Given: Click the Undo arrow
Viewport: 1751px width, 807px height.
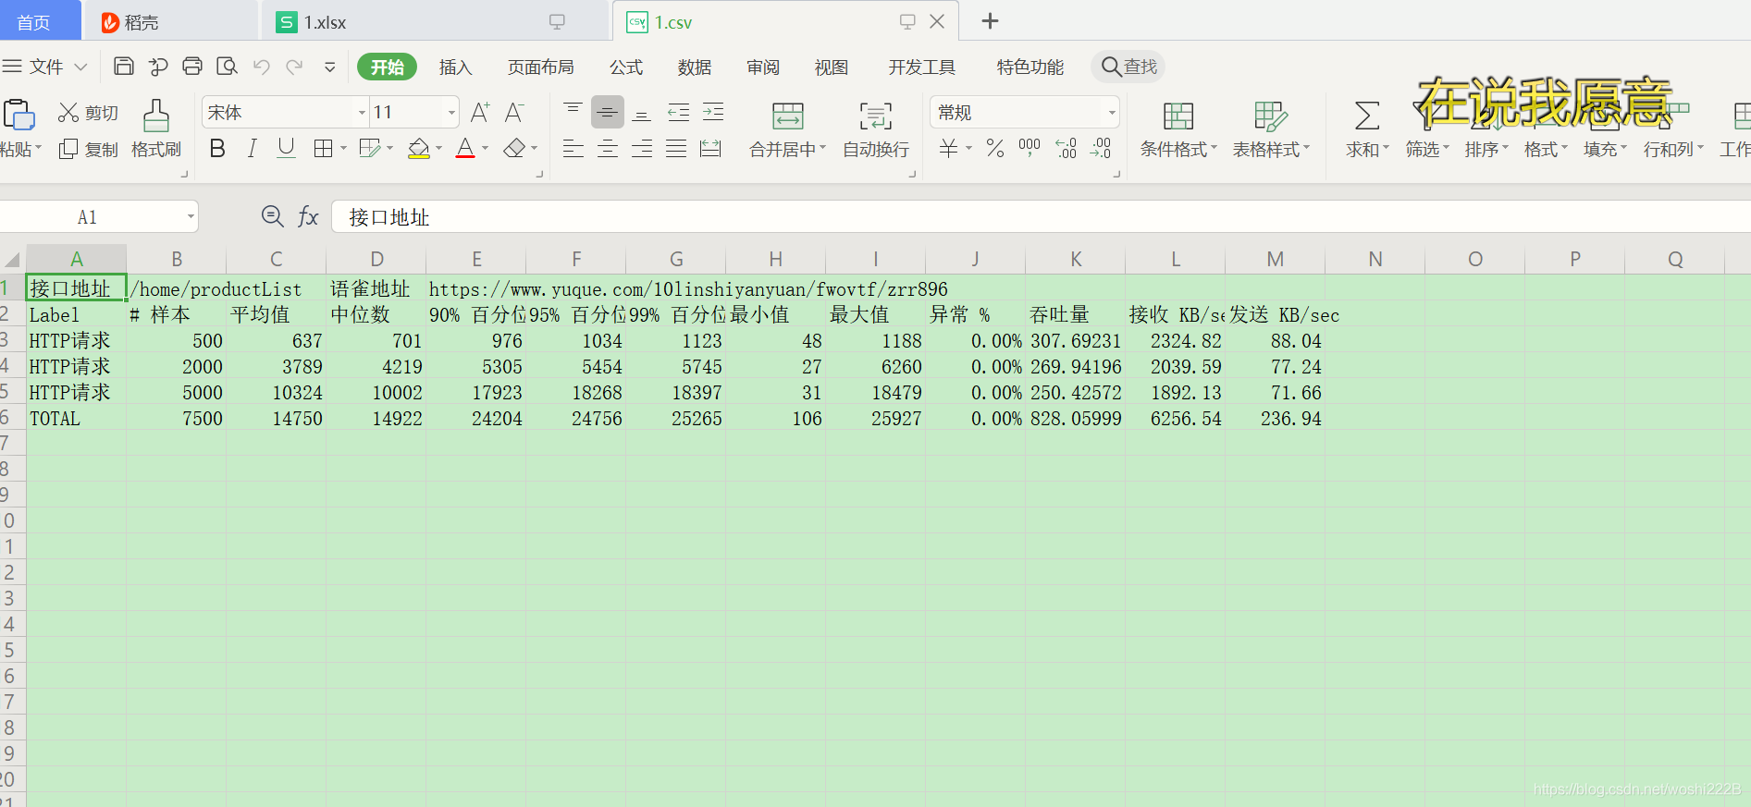Looking at the screenshot, I should click(x=262, y=67).
